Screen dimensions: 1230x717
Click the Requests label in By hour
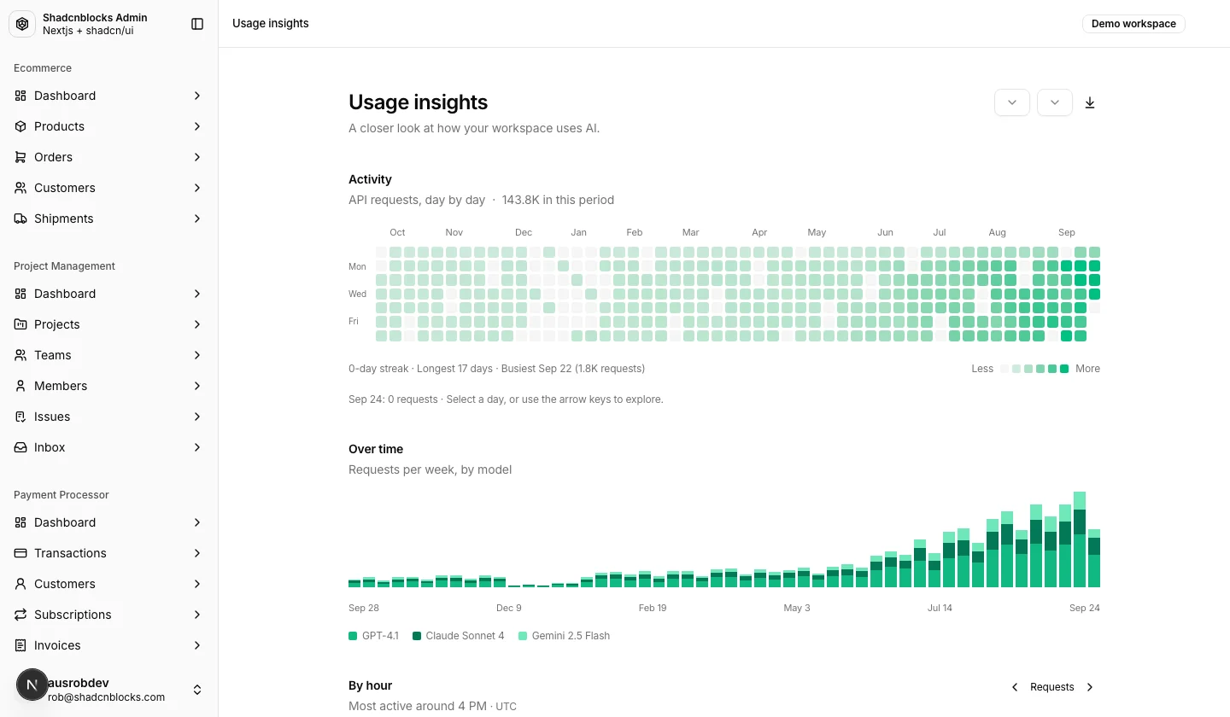pyautogui.click(x=1052, y=687)
